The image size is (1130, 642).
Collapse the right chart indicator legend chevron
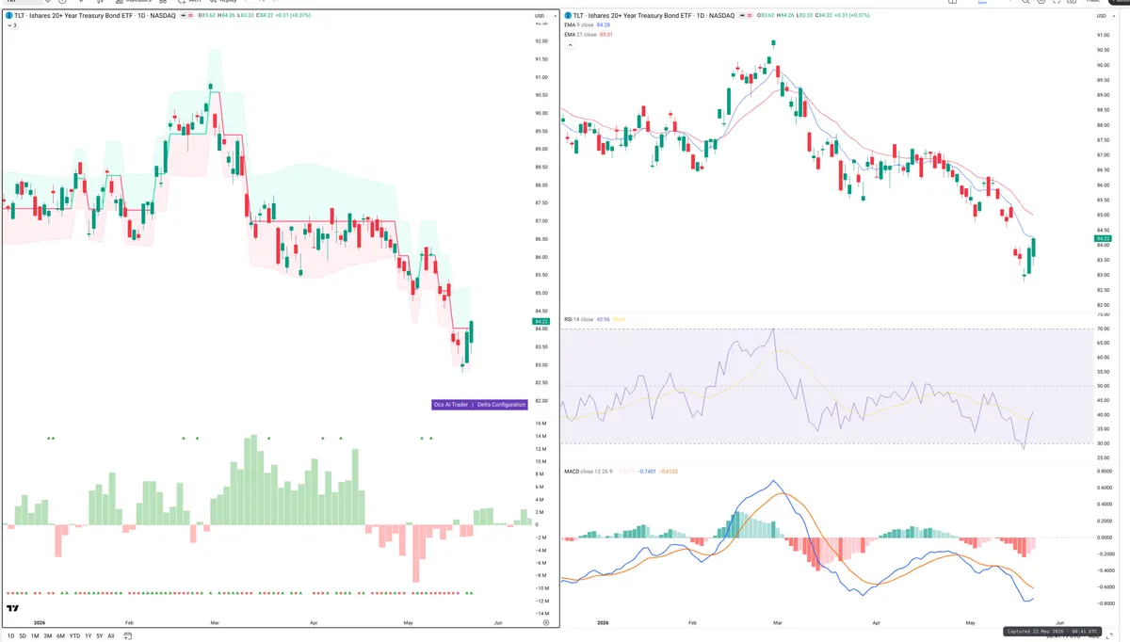click(570, 45)
